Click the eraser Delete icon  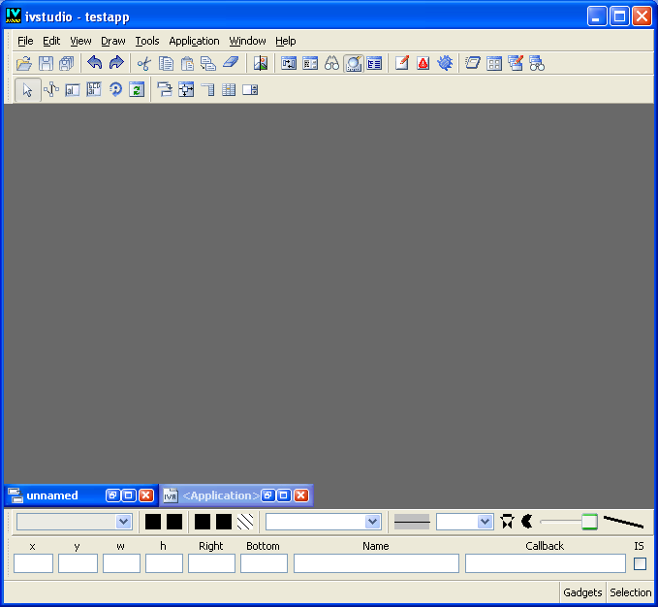click(230, 63)
